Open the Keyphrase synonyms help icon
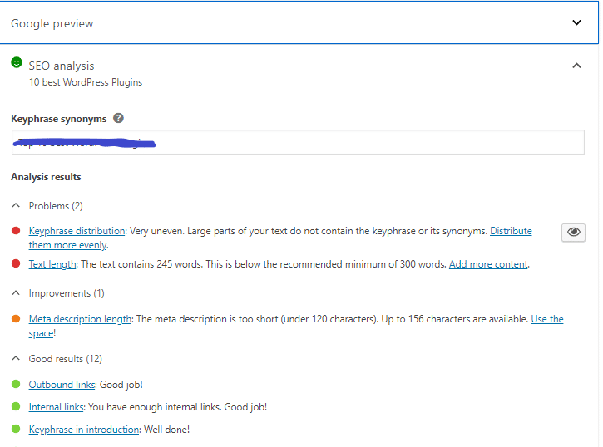This screenshot has width=603, height=447. [x=118, y=118]
